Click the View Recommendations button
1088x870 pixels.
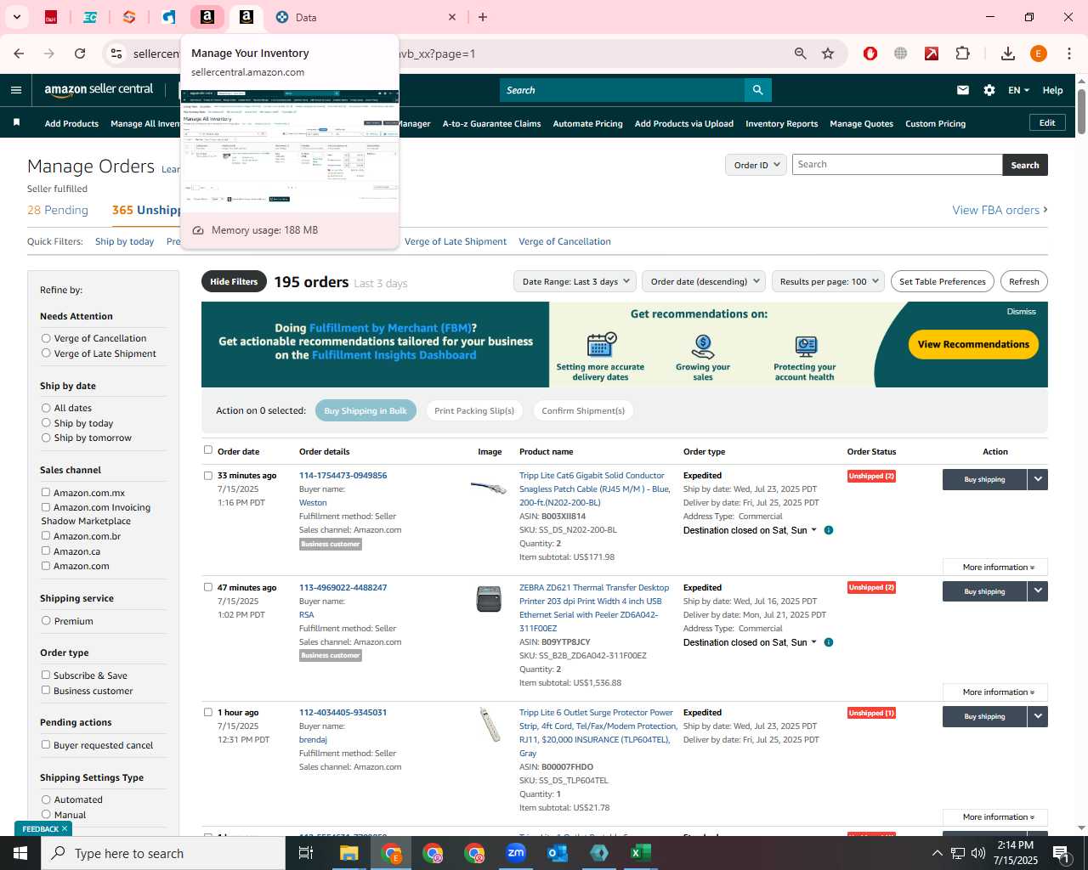click(973, 344)
